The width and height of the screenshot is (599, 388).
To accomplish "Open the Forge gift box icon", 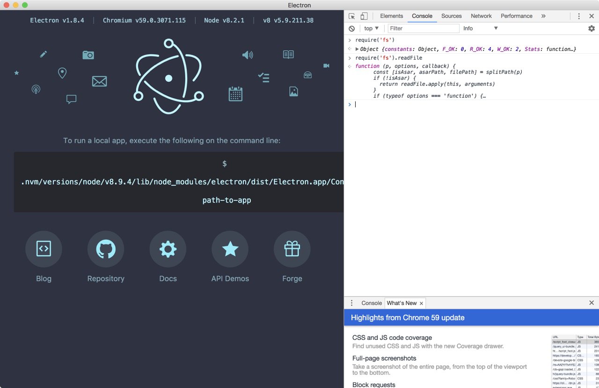I will [x=292, y=249].
